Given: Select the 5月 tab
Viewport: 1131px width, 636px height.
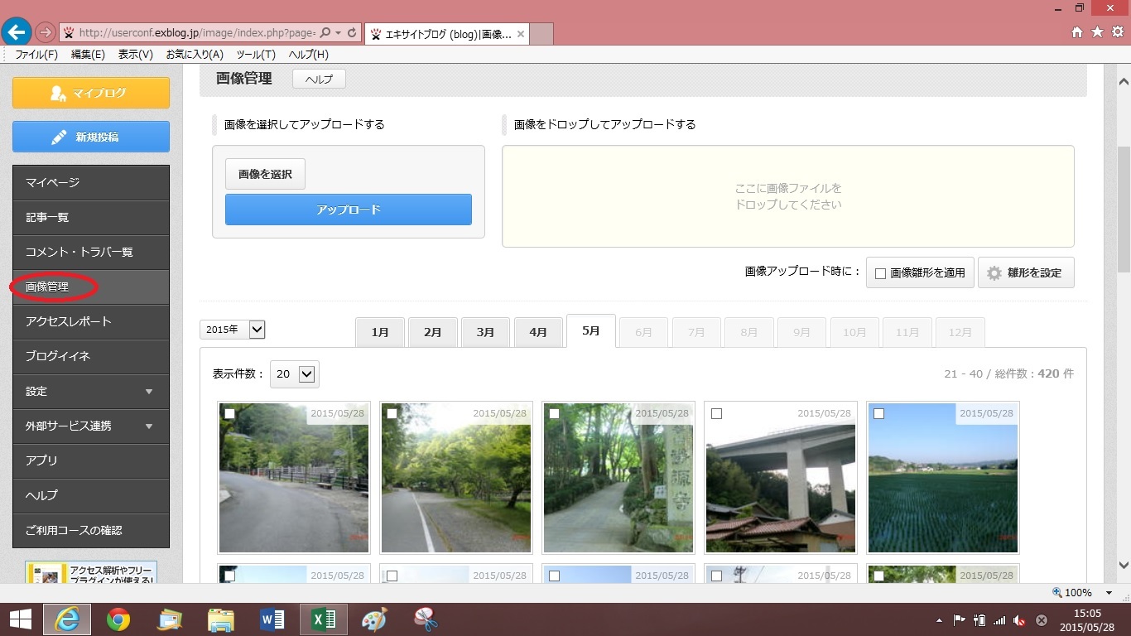Looking at the screenshot, I should [591, 330].
